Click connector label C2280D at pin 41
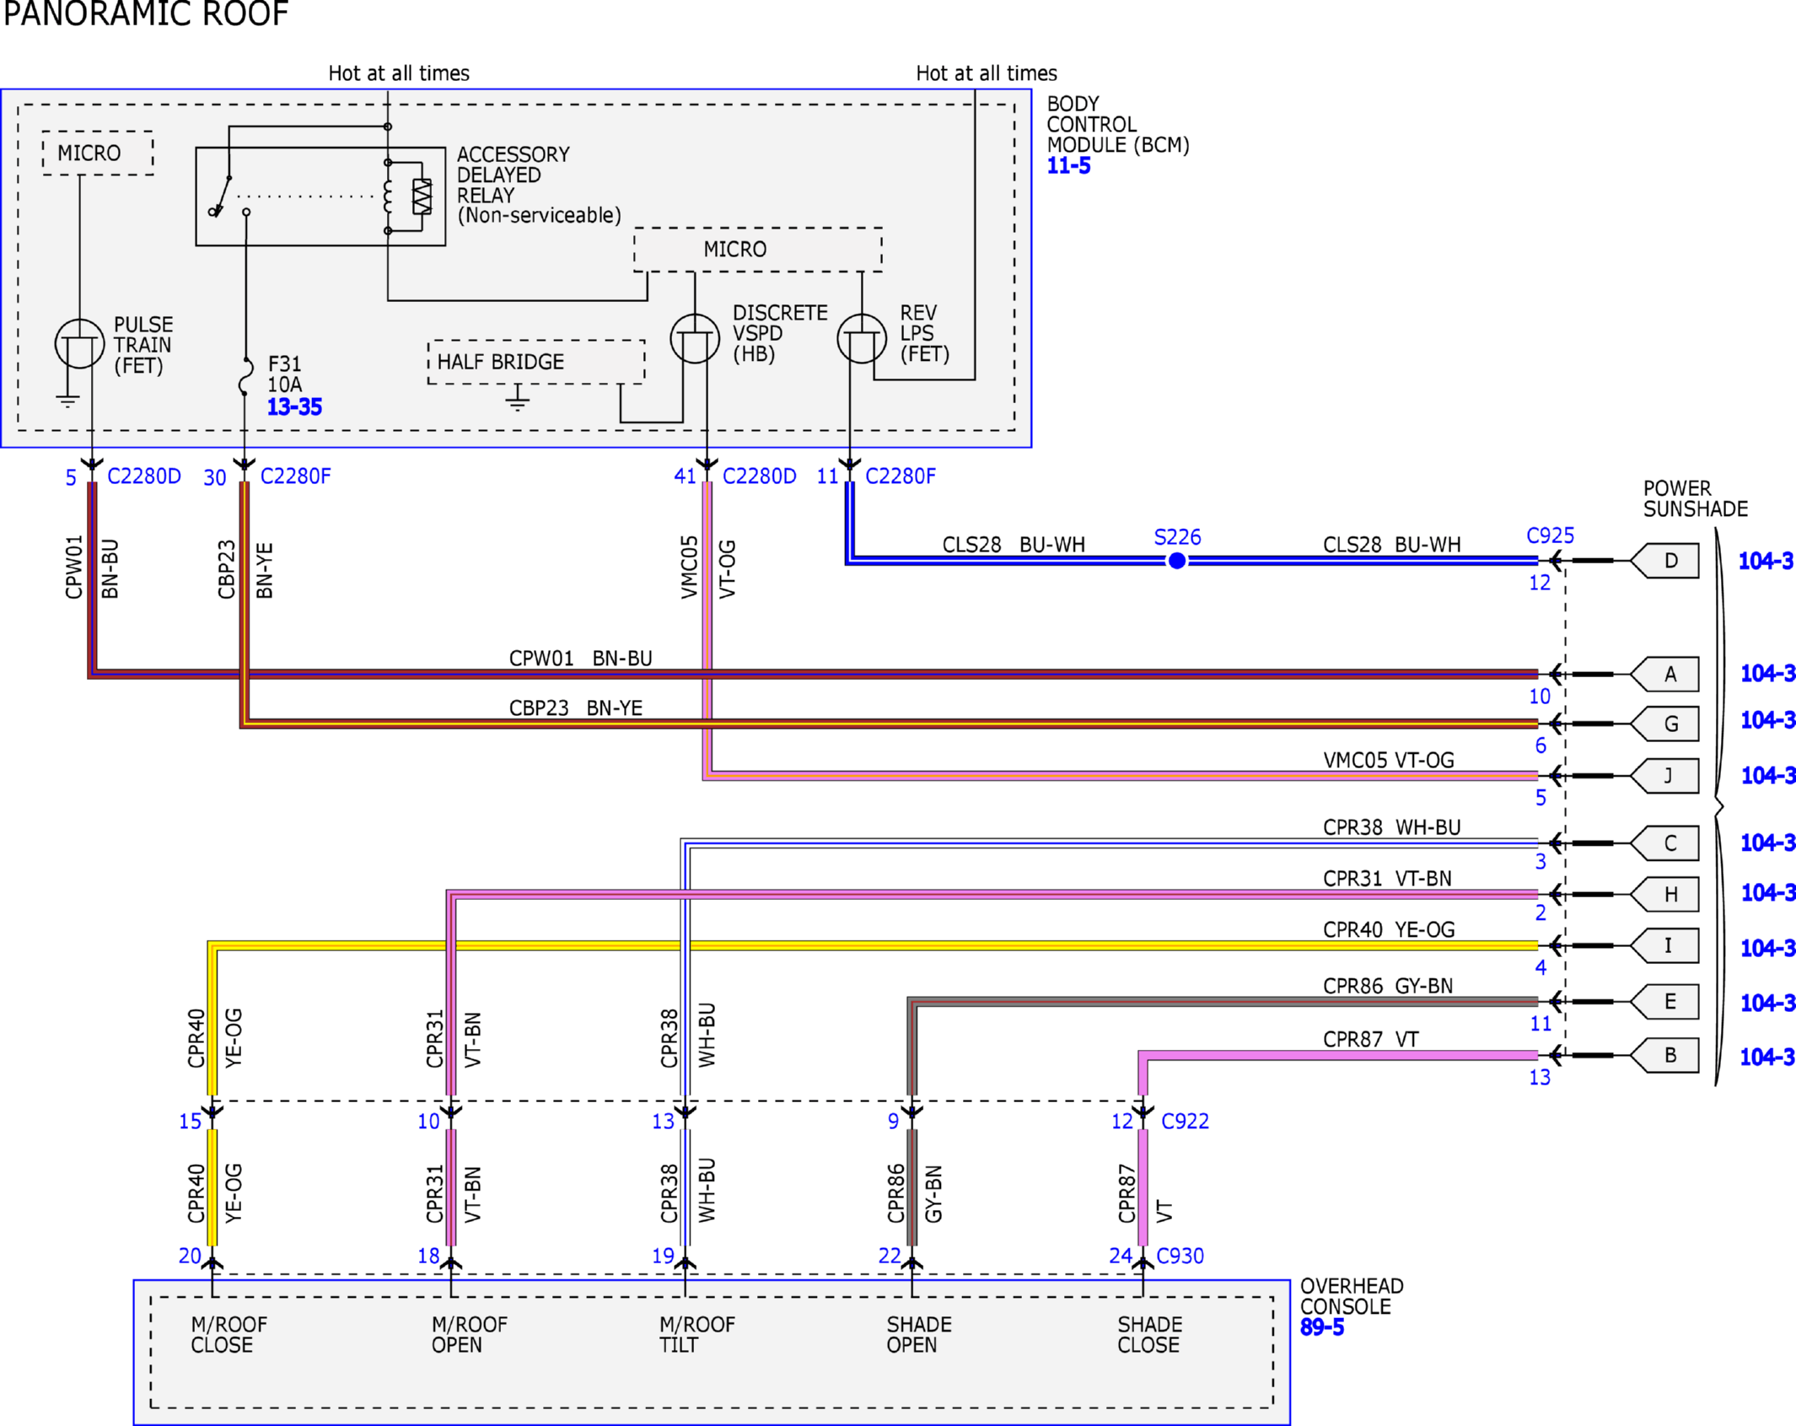The height and width of the screenshot is (1426, 1796). coord(760,476)
